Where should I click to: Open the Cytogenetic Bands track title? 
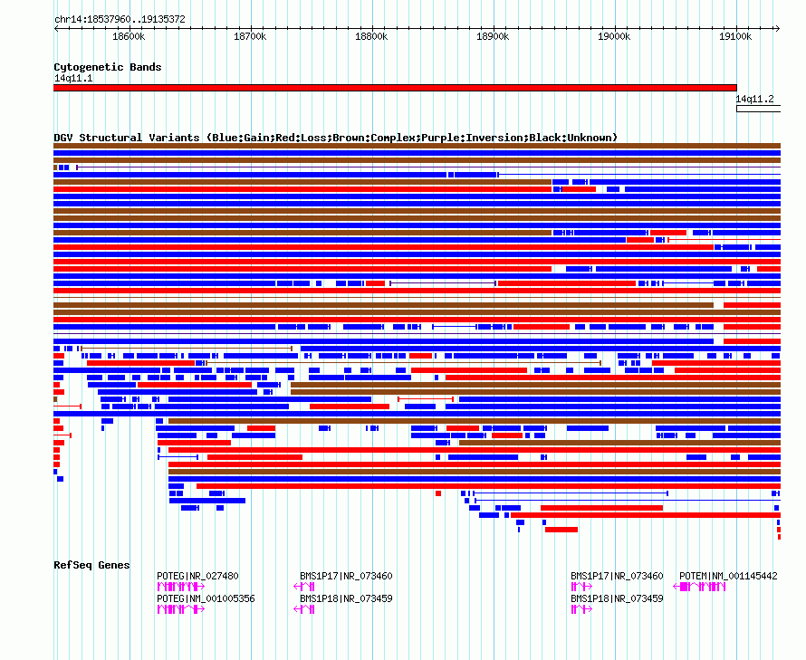click(108, 67)
